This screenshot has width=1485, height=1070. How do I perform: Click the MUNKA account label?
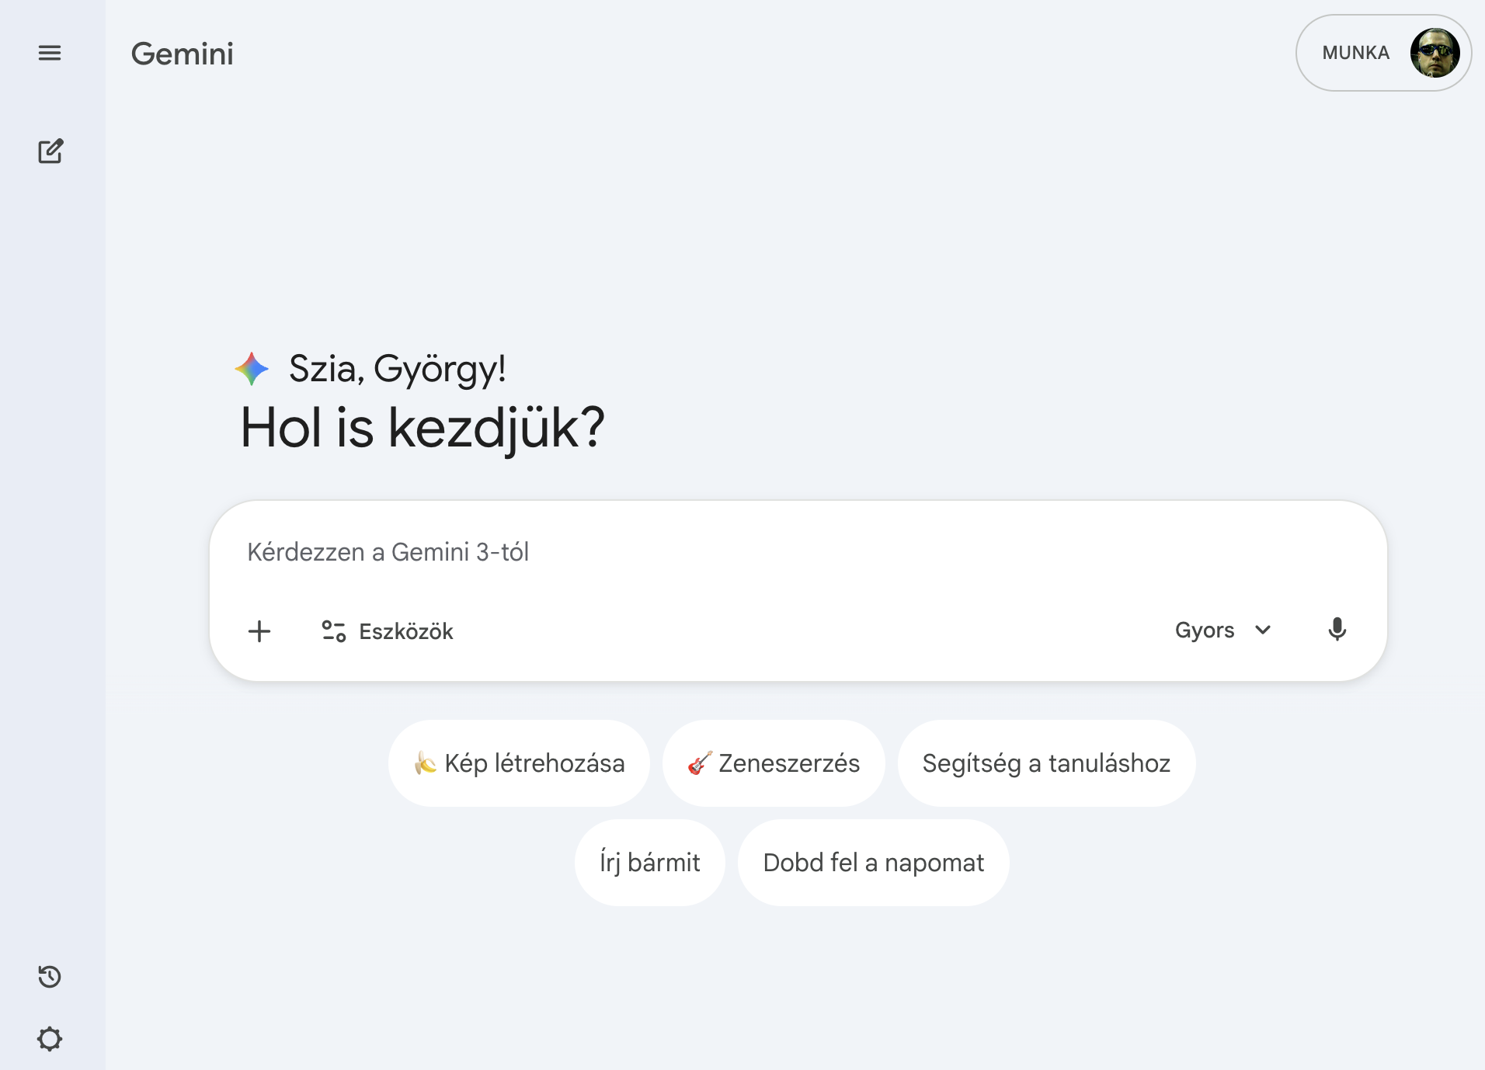tap(1355, 53)
